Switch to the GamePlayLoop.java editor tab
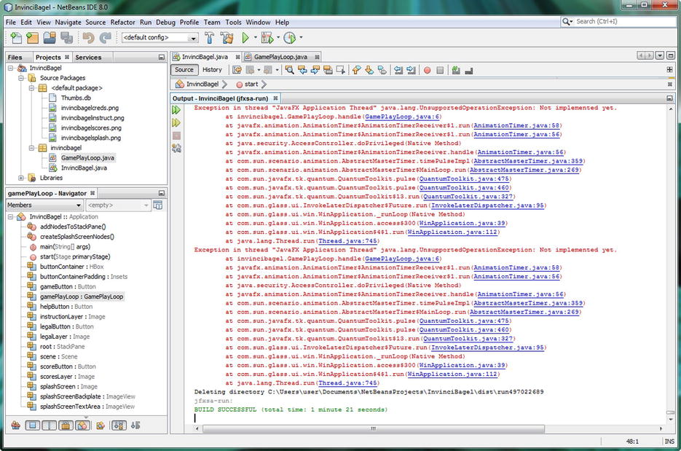 pyautogui.click(x=280, y=57)
